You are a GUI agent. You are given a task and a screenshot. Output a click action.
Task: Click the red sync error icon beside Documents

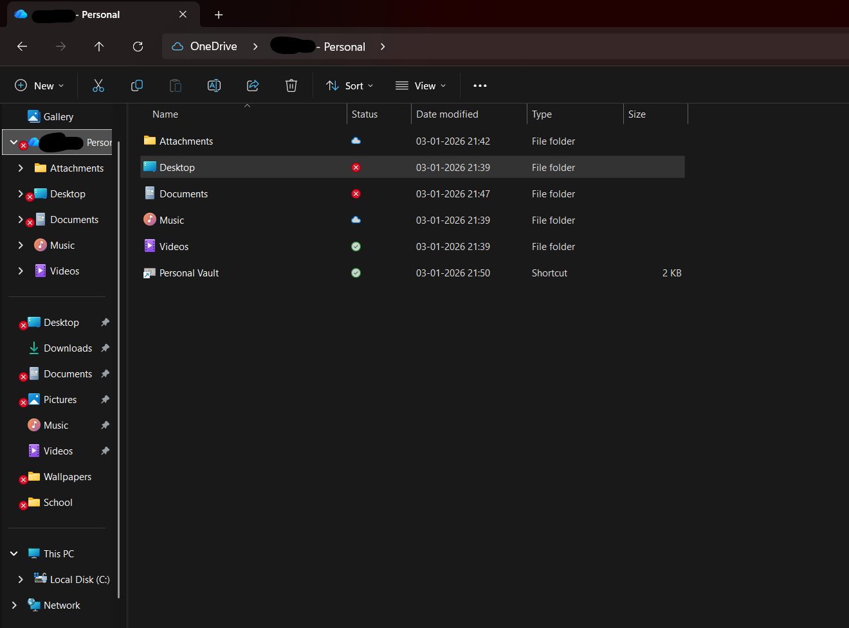pyautogui.click(x=356, y=193)
